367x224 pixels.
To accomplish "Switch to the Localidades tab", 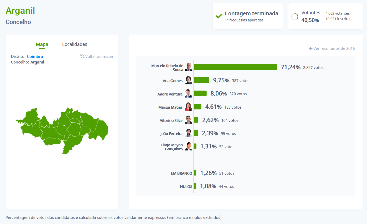I will tap(75, 44).
